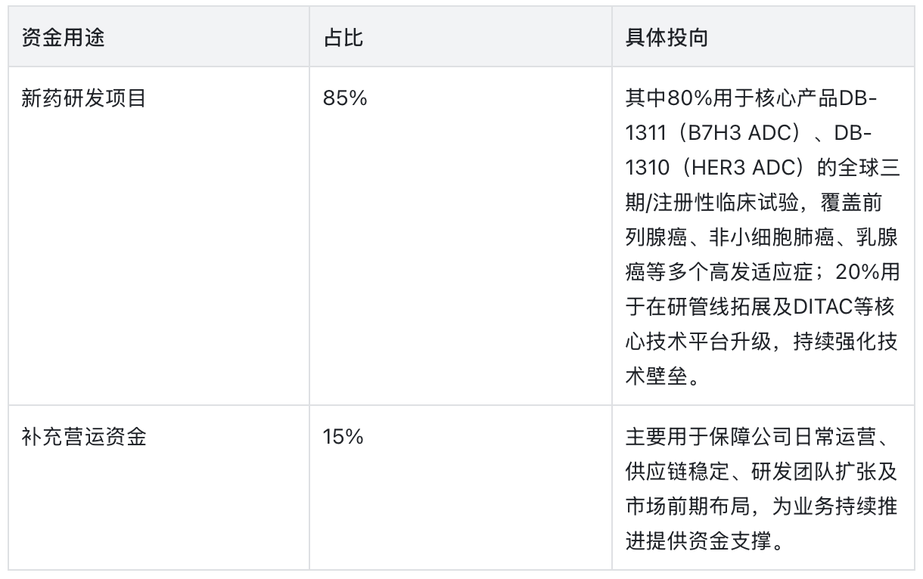Select the 补充营运资金 cell
The height and width of the screenshot is (579, 923).
click(83, 437)
